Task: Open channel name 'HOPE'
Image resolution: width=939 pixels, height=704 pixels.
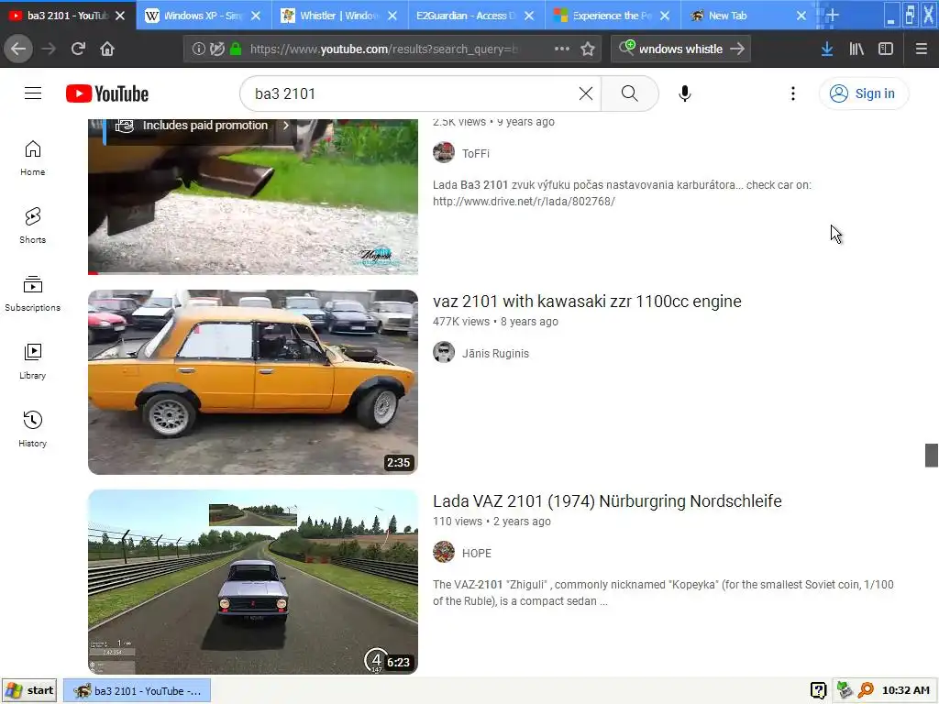Action: (477, 553)
